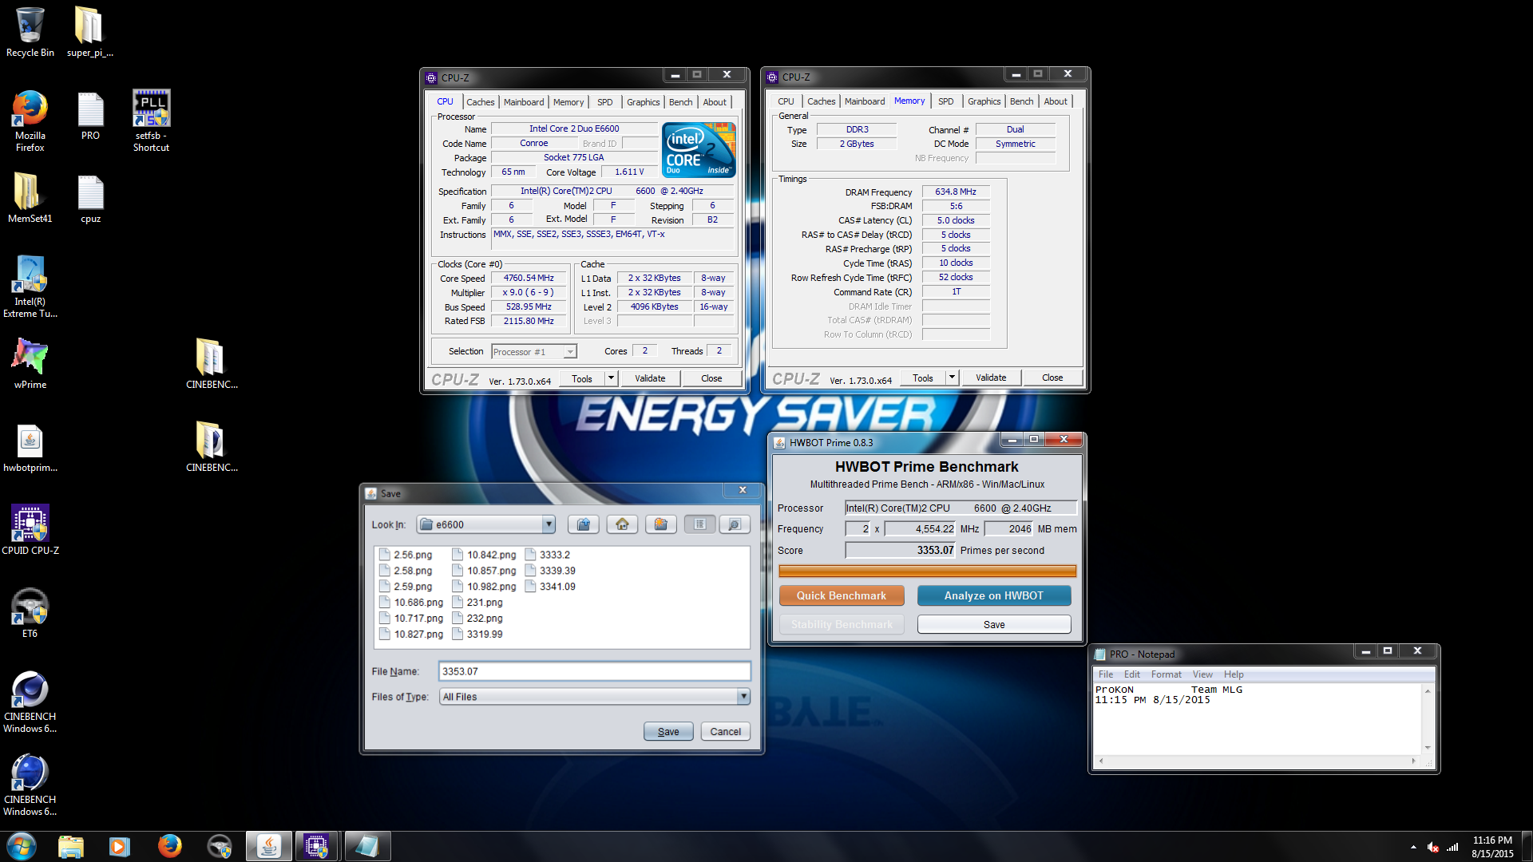This screenshot has width=1533, height=862.
Task: Click the muted volume tray icon
Action: click(x=1433, y=847)
